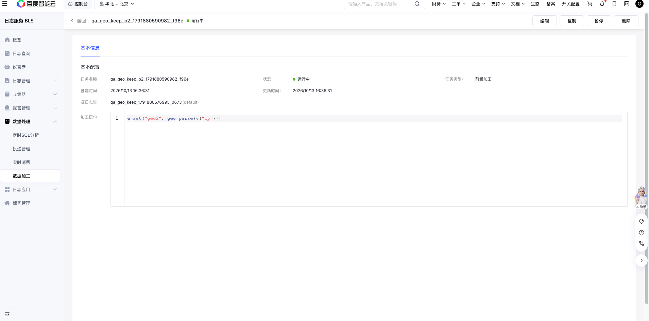Click the search magnifier icon
Viewport: 649px width, 321px height.
(x=417, y=4)
